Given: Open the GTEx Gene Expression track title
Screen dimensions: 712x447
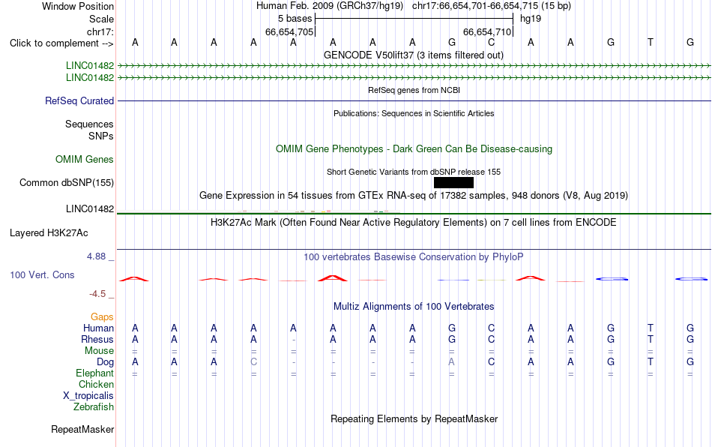Looking at the screenshot, I should [x=414, y=196].
